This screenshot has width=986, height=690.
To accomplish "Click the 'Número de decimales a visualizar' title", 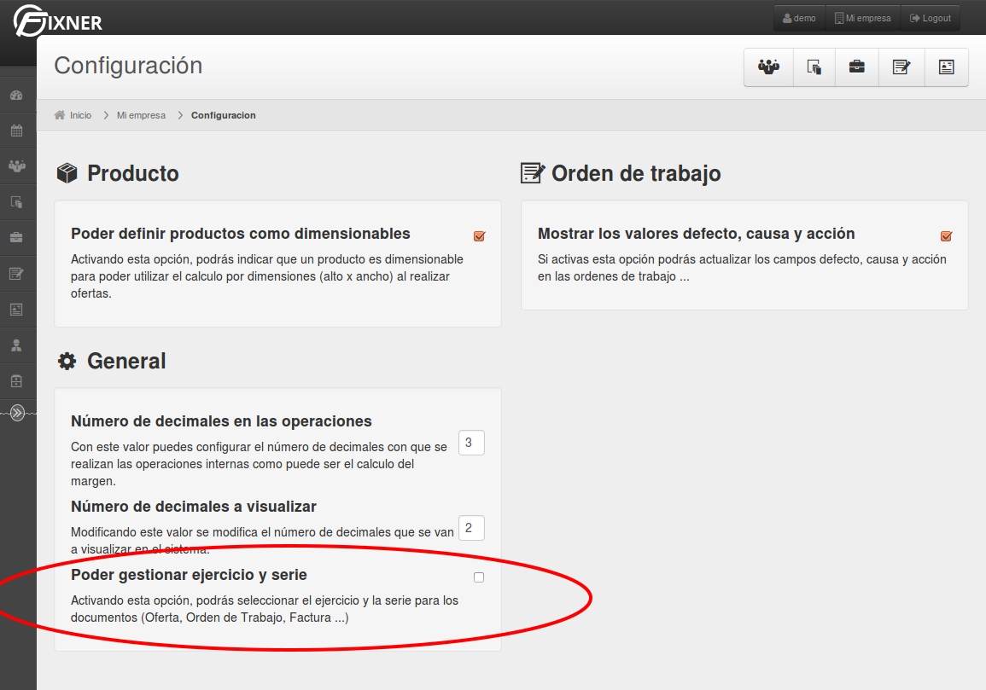I will pos(194,507).
